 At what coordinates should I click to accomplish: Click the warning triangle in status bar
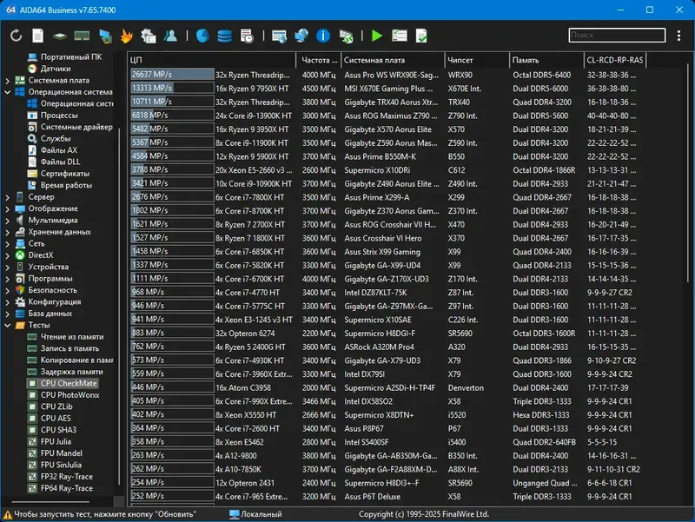pyautogui.click(x=7, y=514)
